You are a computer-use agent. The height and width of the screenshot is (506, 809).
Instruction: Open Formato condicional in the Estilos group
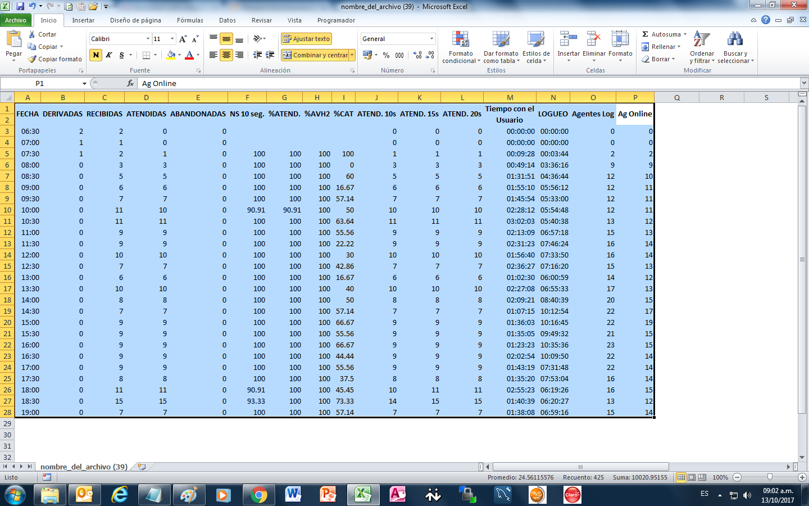[x=460, y=48]
